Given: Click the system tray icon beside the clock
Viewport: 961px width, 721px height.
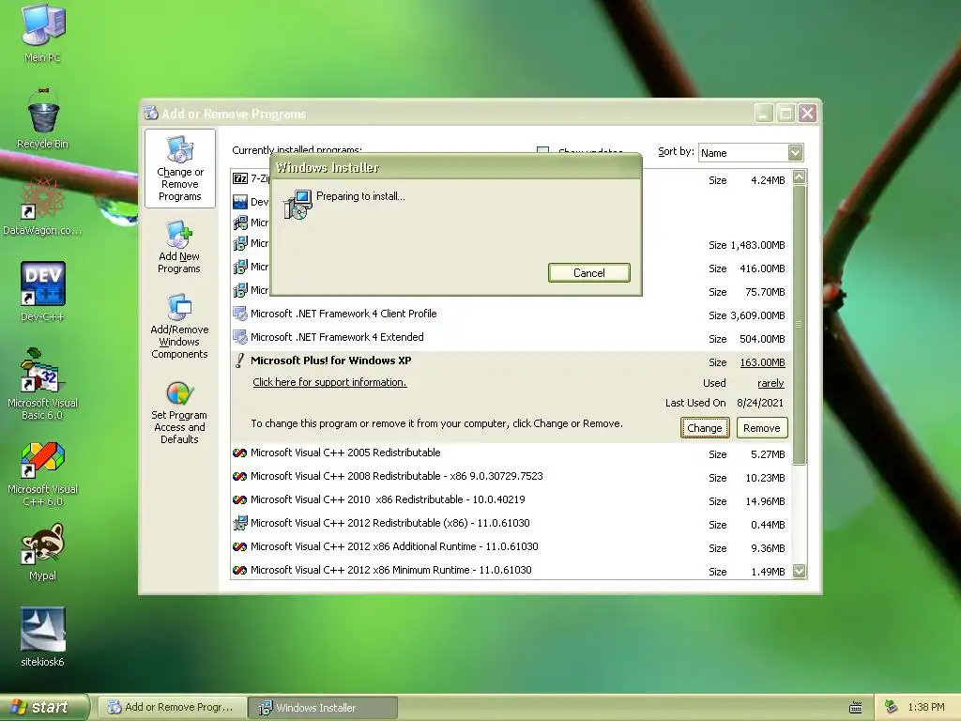Looking at the screenshot, I should point(892,707).
